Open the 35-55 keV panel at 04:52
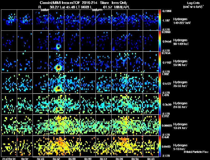Image resolution: width=210 pixels, height=160 pixels. pyautogui.click(x=56, y=83)
